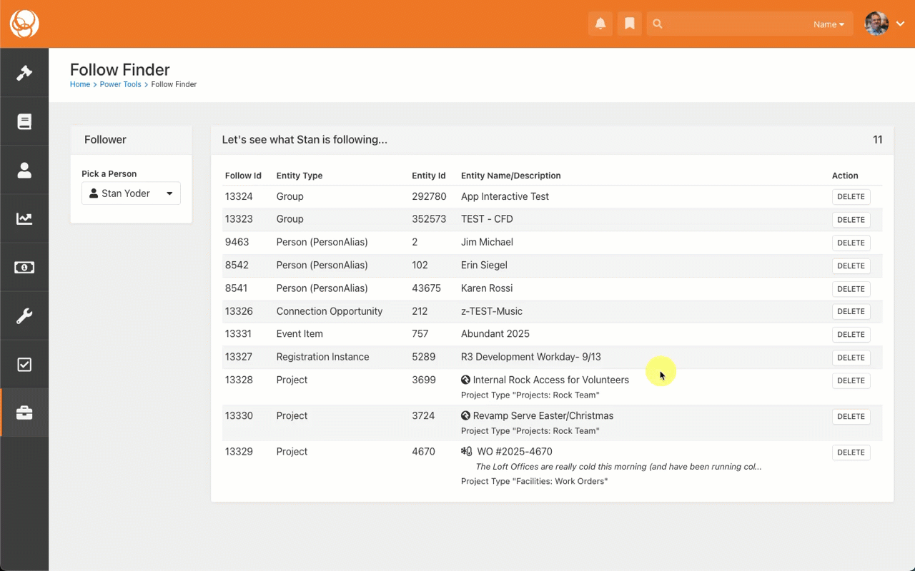Expand the user profile avatar menu
This screenshot has width=915, height=571.
[x=885, y=24]
